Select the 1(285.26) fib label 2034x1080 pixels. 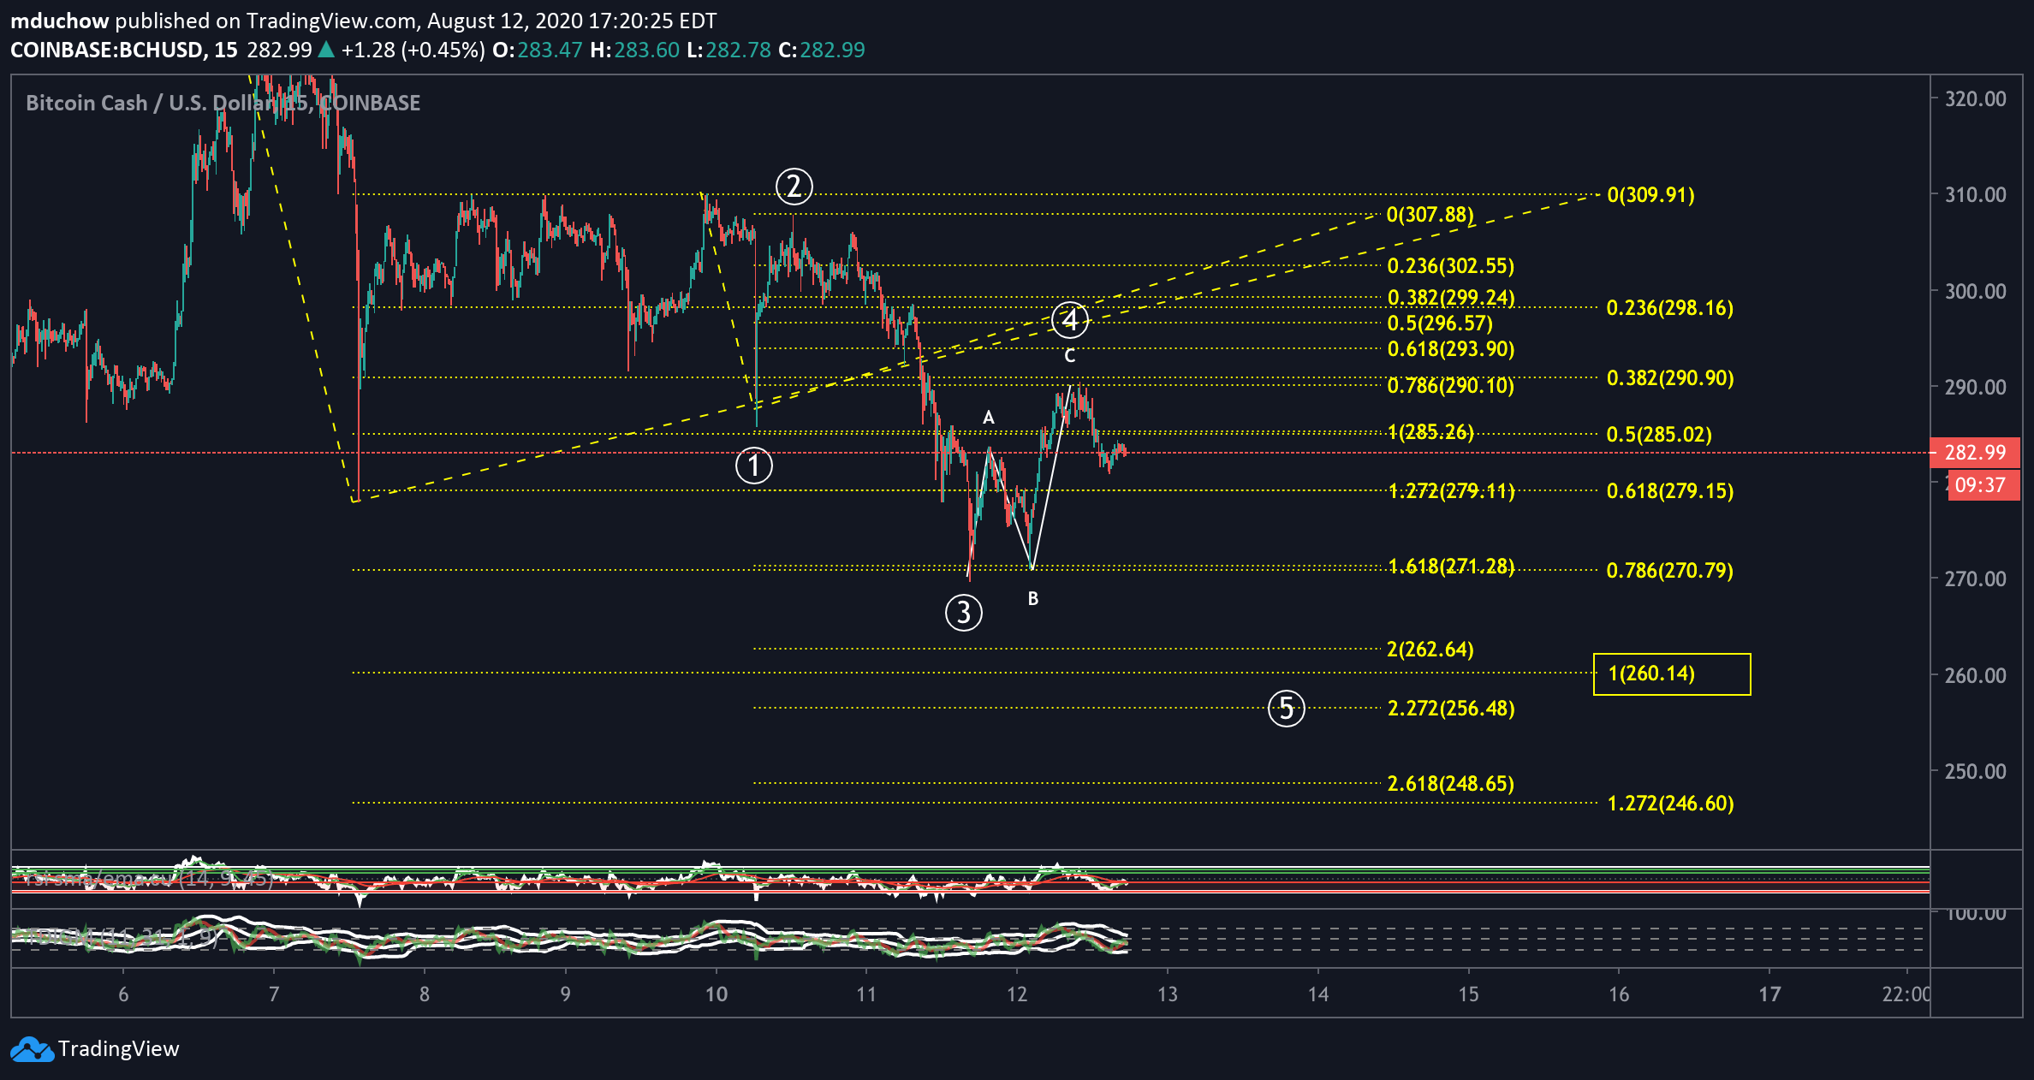1430,432
